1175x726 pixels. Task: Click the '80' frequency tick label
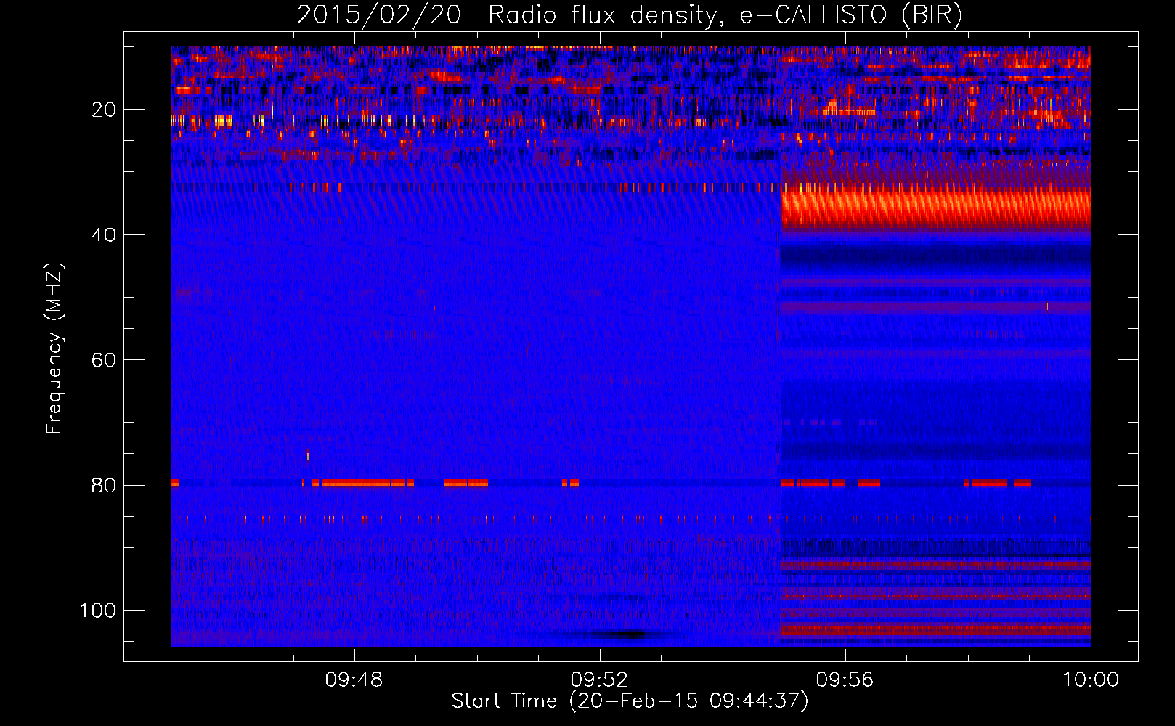point(104,486)
